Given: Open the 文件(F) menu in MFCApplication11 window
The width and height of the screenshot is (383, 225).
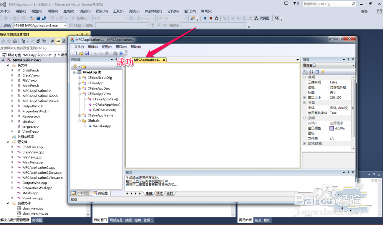Looking at the screenshot, I should 79,47.
